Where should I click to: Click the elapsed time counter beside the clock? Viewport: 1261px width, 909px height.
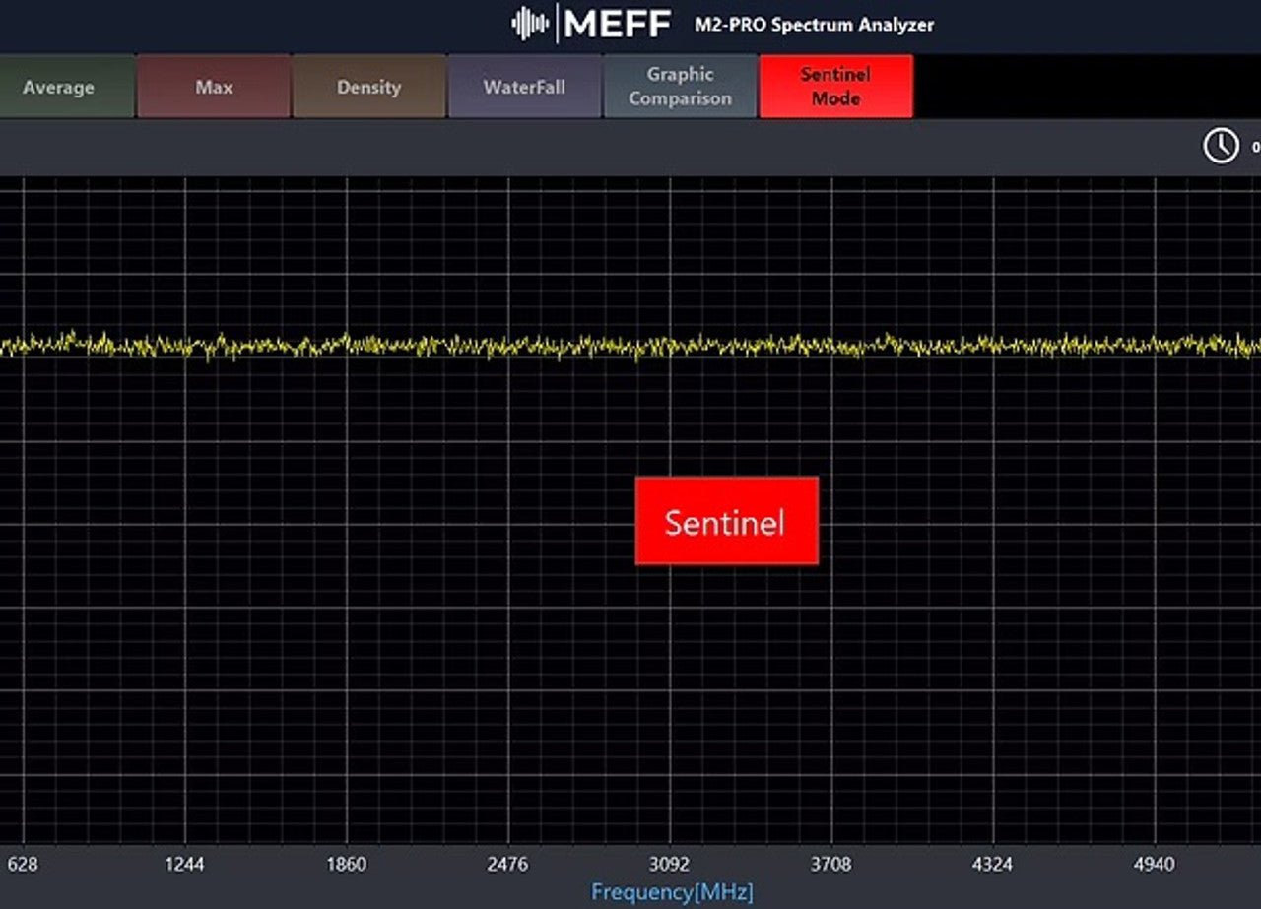tap(1253, 146)
